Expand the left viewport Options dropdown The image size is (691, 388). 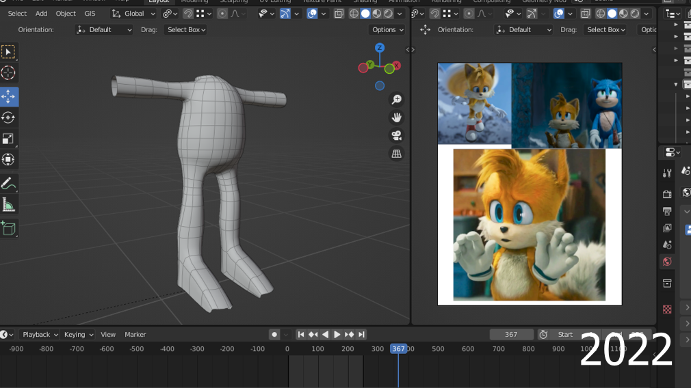pos(387,29)
